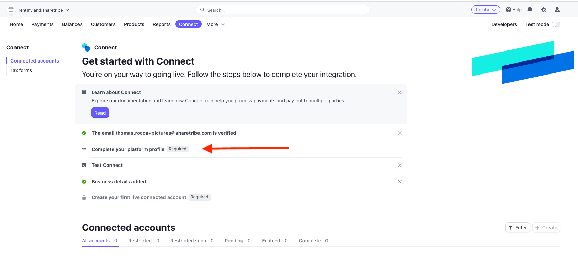Viewport: 578px width, 261px height.
Task: Go to the Payments tab
Action: [x=42, y=24]
